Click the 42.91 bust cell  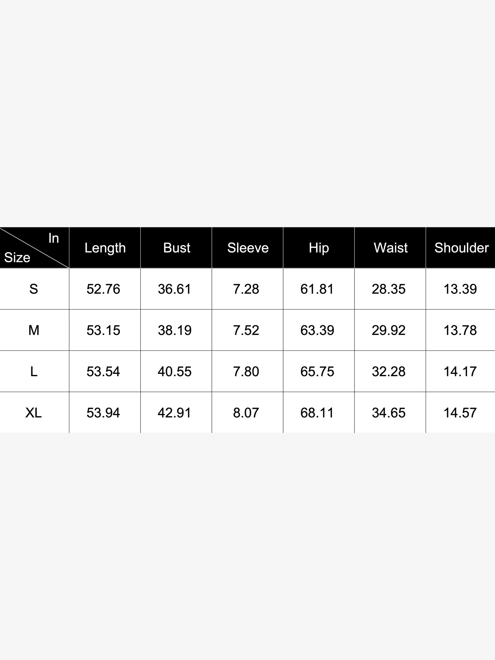tap(175, 413)
